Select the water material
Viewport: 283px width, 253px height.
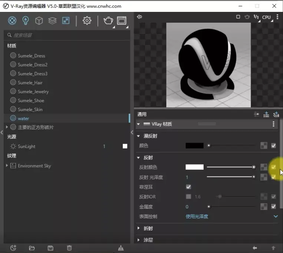[x=23, y=119]
